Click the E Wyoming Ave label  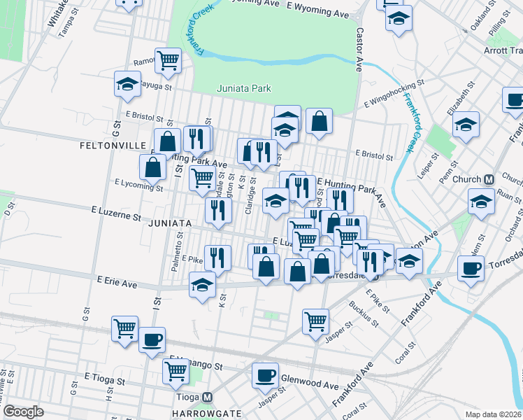point(317,11)
